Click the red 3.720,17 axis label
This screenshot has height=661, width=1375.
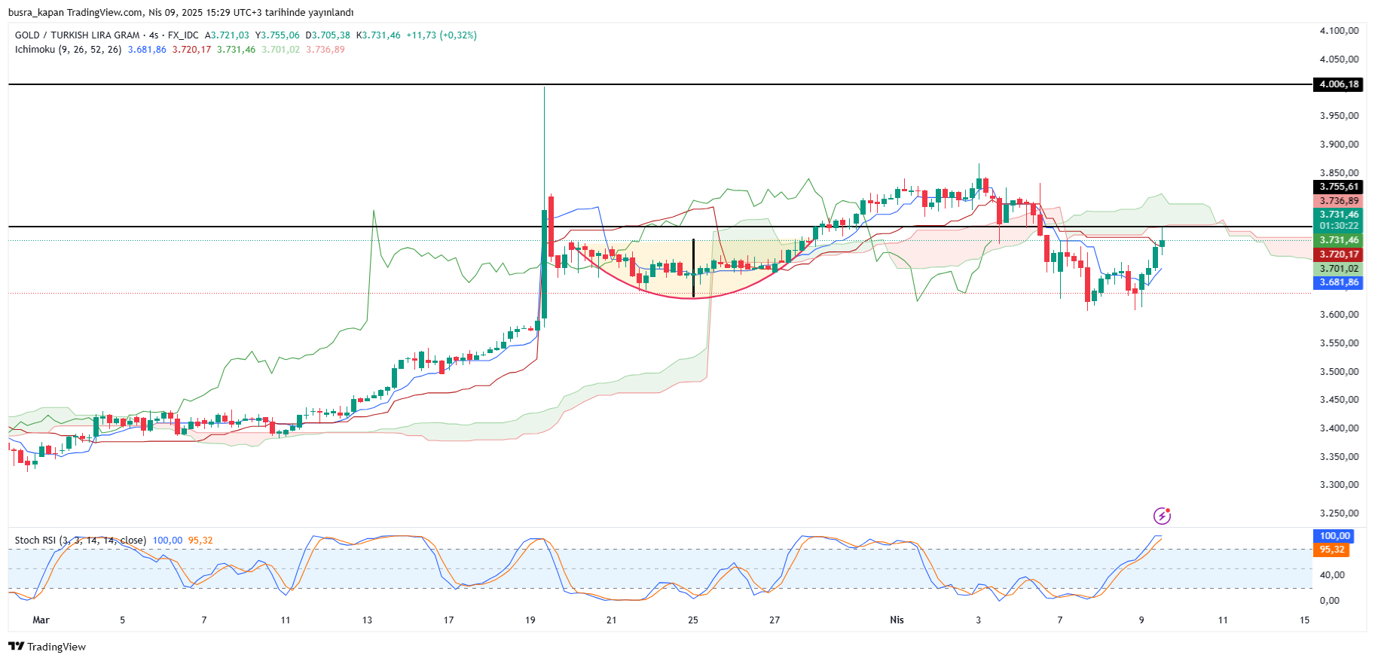click(1338, 254)
